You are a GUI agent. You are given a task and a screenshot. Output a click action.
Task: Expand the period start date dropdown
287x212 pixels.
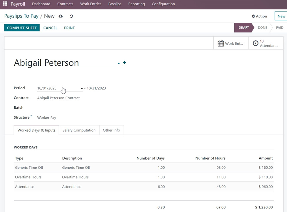tap(82, 88)
